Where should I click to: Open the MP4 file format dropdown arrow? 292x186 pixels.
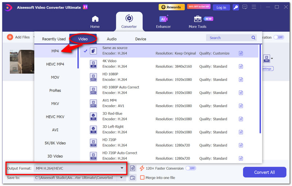coord(272,59)
